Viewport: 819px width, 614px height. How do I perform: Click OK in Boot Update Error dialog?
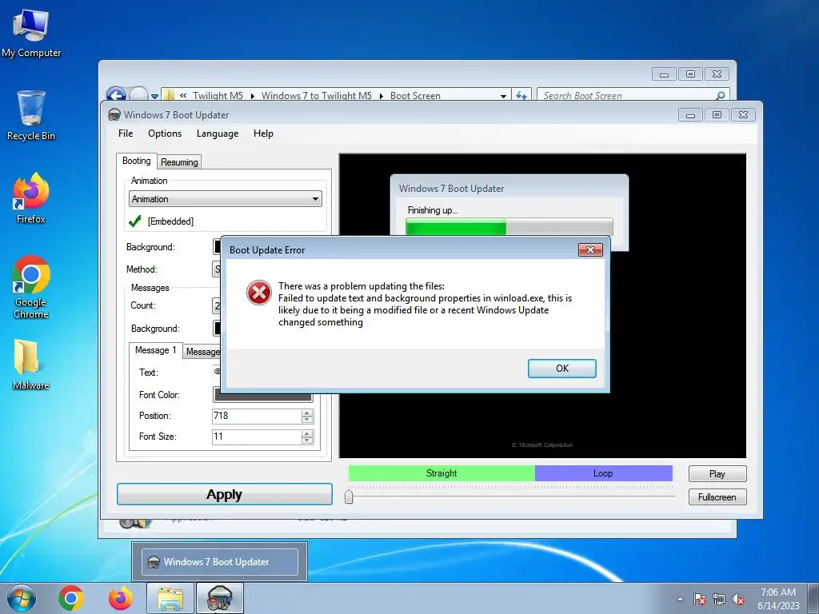click(x=561, y=368)
